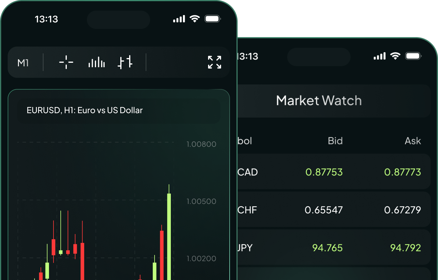Tap the Dynamic Island pill
438x280 pixels.
pos(118,19)
